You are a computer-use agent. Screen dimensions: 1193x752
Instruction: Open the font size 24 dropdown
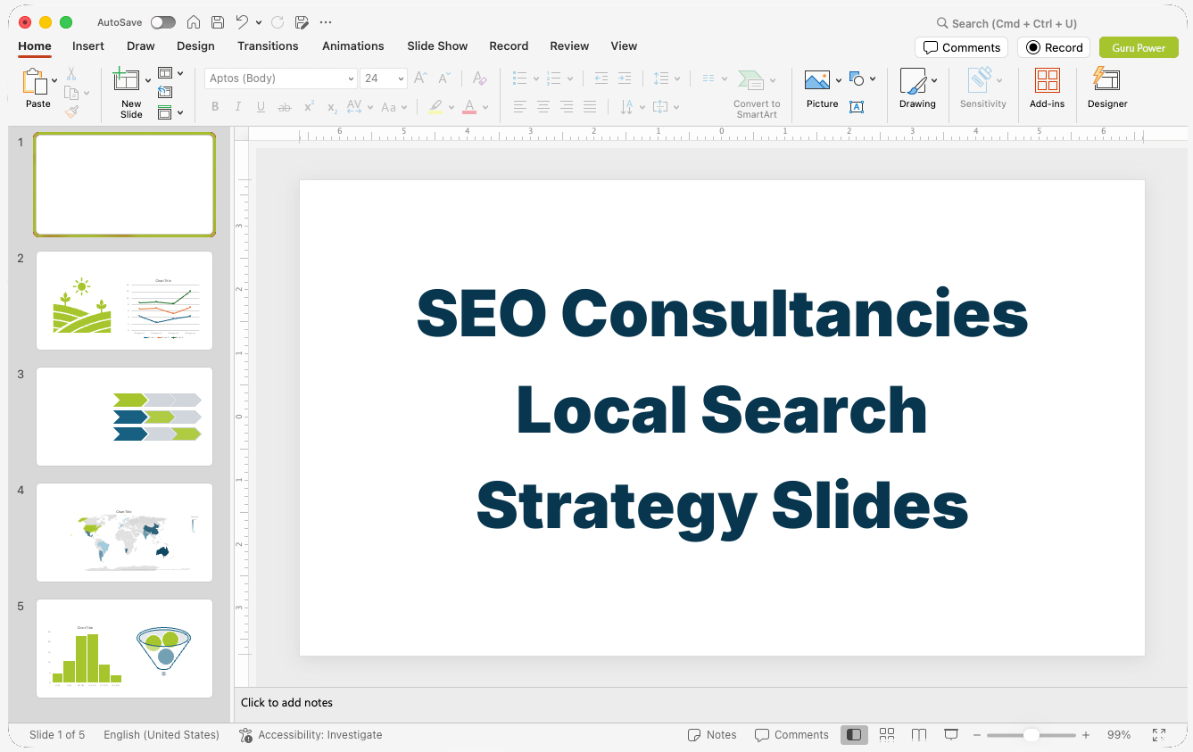tap(384, 79)
